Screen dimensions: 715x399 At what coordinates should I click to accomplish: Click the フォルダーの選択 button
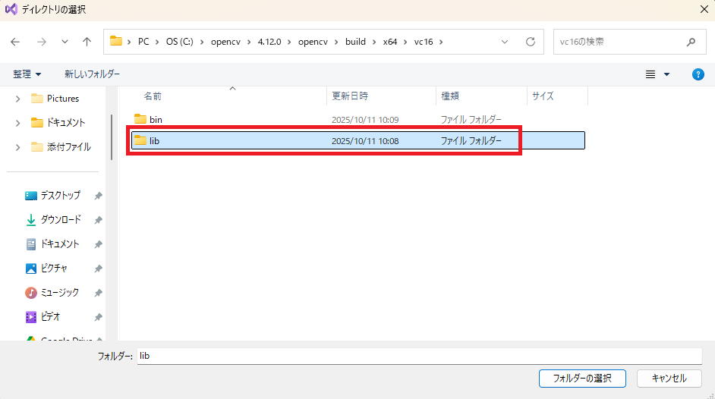click(581, 379)
